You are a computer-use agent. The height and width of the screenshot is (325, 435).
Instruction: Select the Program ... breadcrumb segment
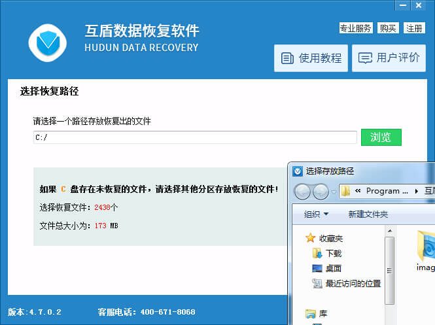387,191
